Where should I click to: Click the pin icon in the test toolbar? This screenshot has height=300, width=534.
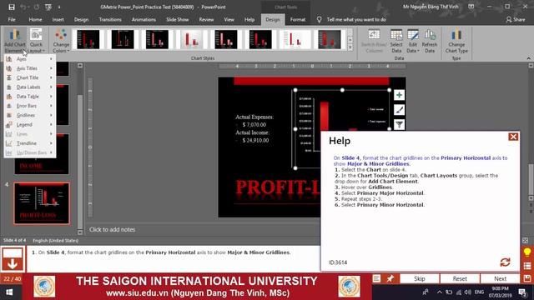(x=390, y=278)
